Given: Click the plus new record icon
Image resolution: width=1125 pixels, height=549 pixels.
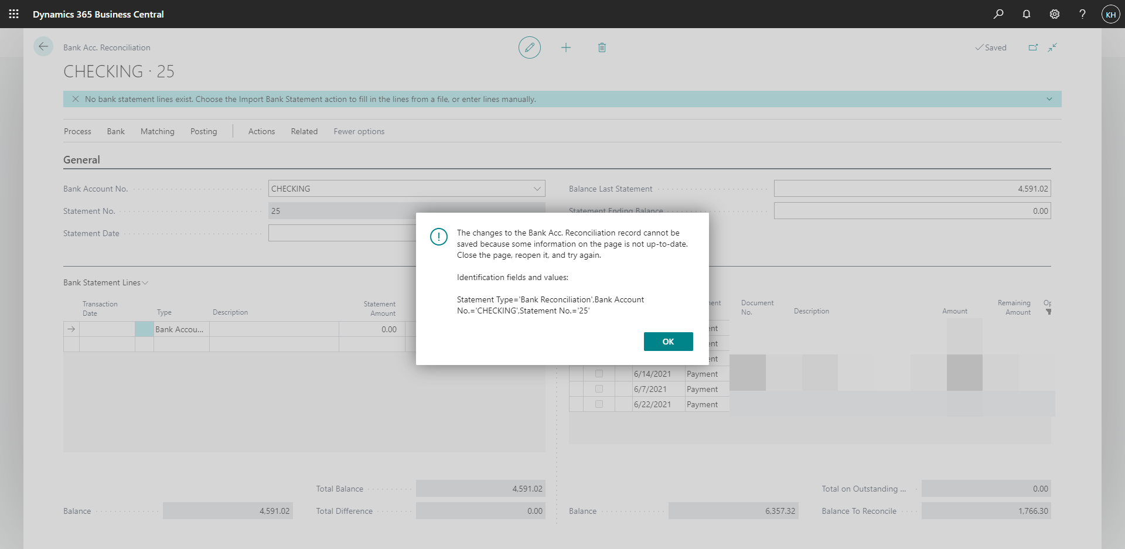Looking at the screenshot, I should [x=566, y=47].
